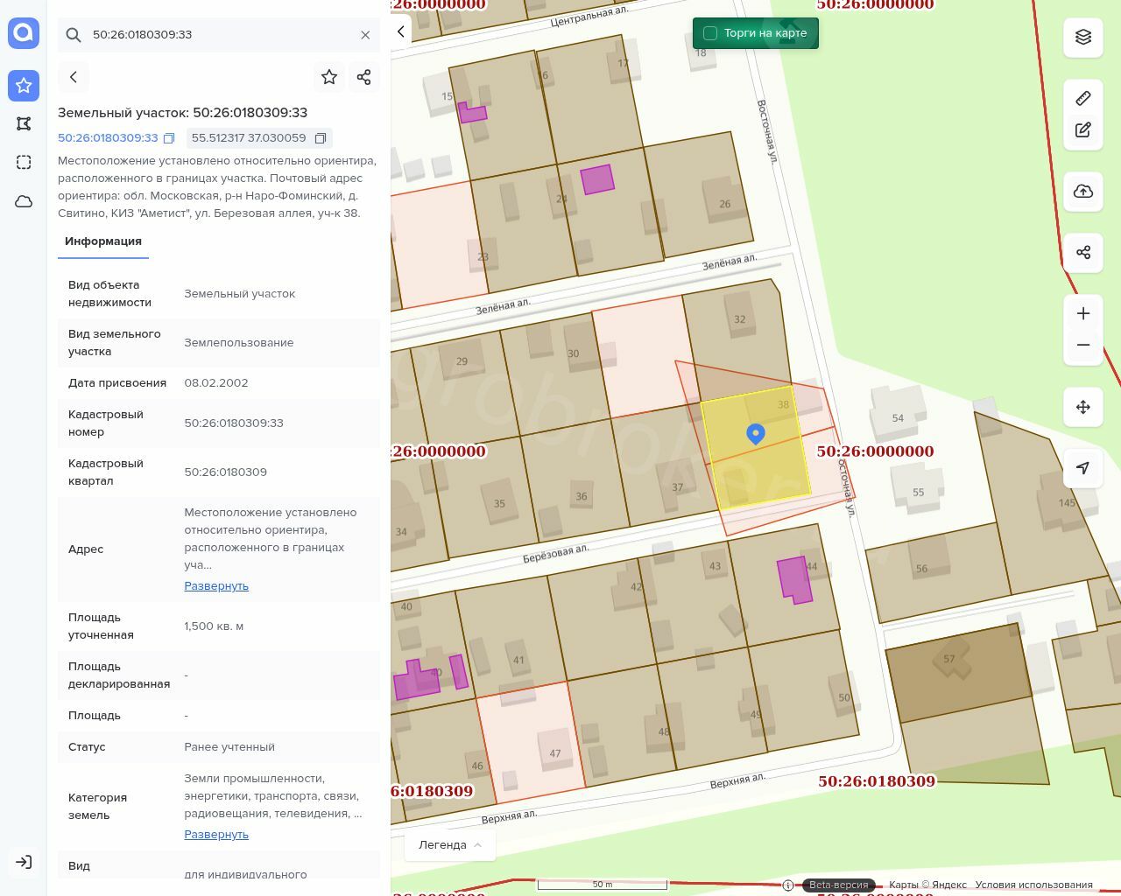
Task: Add parcel to favorites with star
Action: click(x=329, y=77)
